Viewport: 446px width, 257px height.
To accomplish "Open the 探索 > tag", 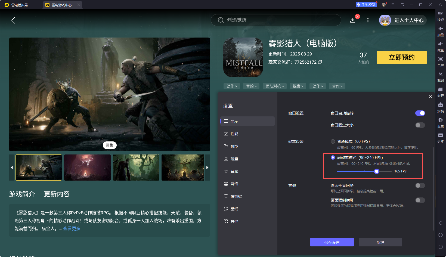I will tap(298, 86).
